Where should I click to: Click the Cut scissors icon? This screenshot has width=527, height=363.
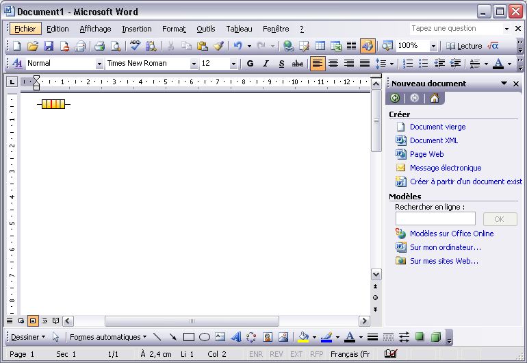coord(170,46)
